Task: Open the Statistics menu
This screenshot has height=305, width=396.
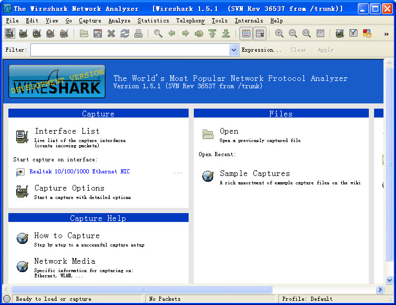Action: click(153, 21)
